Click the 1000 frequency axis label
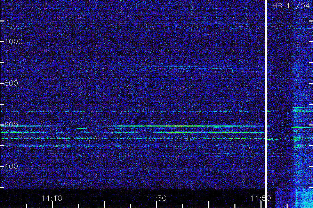 [x=14, y=41]
